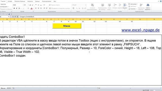Open the www.excel-.npage.de hyperlink
Image resolution: width=162 pixels, height=91 pixels.
[x=140, y=30]
